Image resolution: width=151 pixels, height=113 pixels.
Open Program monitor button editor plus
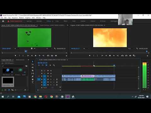(147, 56)
